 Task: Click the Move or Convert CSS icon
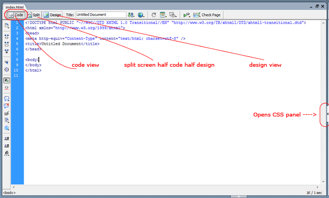click(7, 128)
